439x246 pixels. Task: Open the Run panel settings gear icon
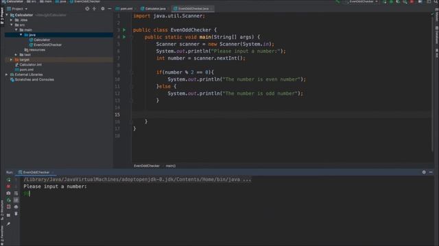pos(424,172)
